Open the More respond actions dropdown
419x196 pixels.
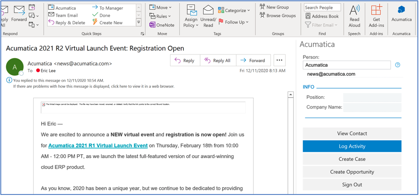[x=33, y=25]
